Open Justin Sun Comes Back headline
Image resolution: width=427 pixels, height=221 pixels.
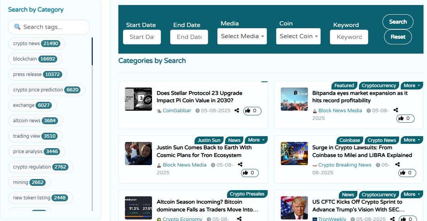pos(204,151)
